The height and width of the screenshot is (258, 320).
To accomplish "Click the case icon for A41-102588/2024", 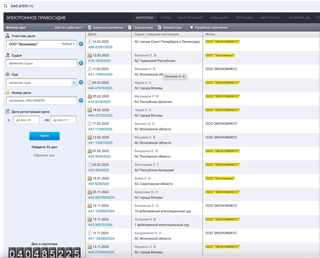I will 90,205.
